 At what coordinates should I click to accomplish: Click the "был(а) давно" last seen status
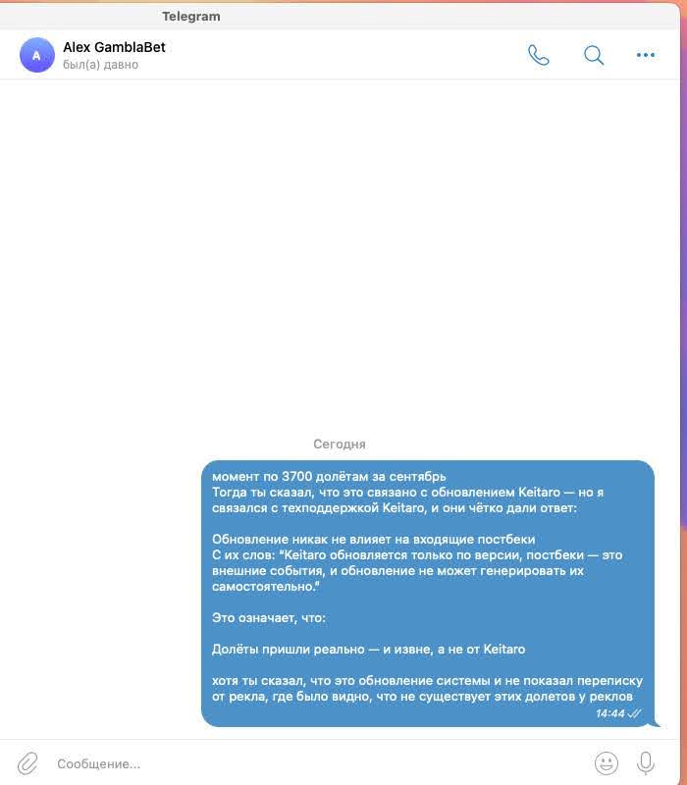101,65
